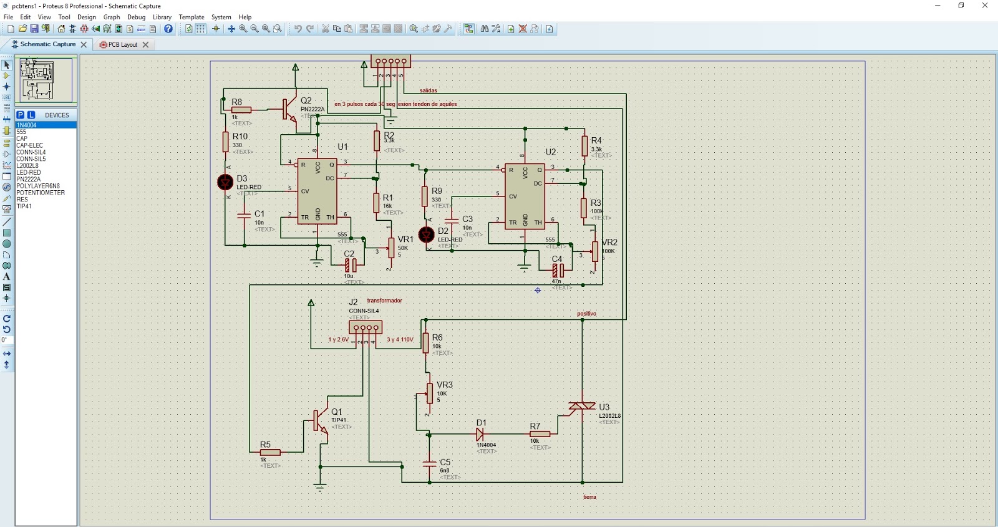Select the 2D Graphics Text A tool

[x=7, y=276]
